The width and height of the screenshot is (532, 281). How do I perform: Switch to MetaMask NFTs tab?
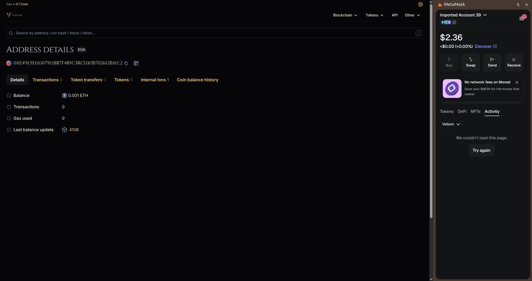pos(475,112)
